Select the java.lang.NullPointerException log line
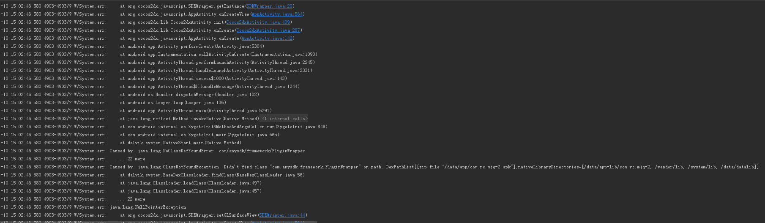Screen dimensions: 765x223 coord(148,207)
